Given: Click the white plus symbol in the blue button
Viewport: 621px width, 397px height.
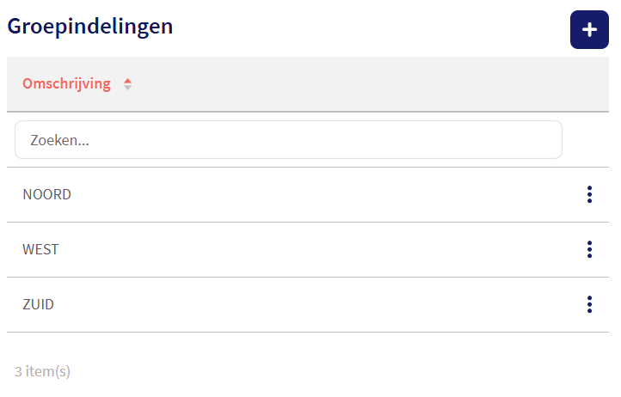Looking at the screenshot, I should 589,30.
